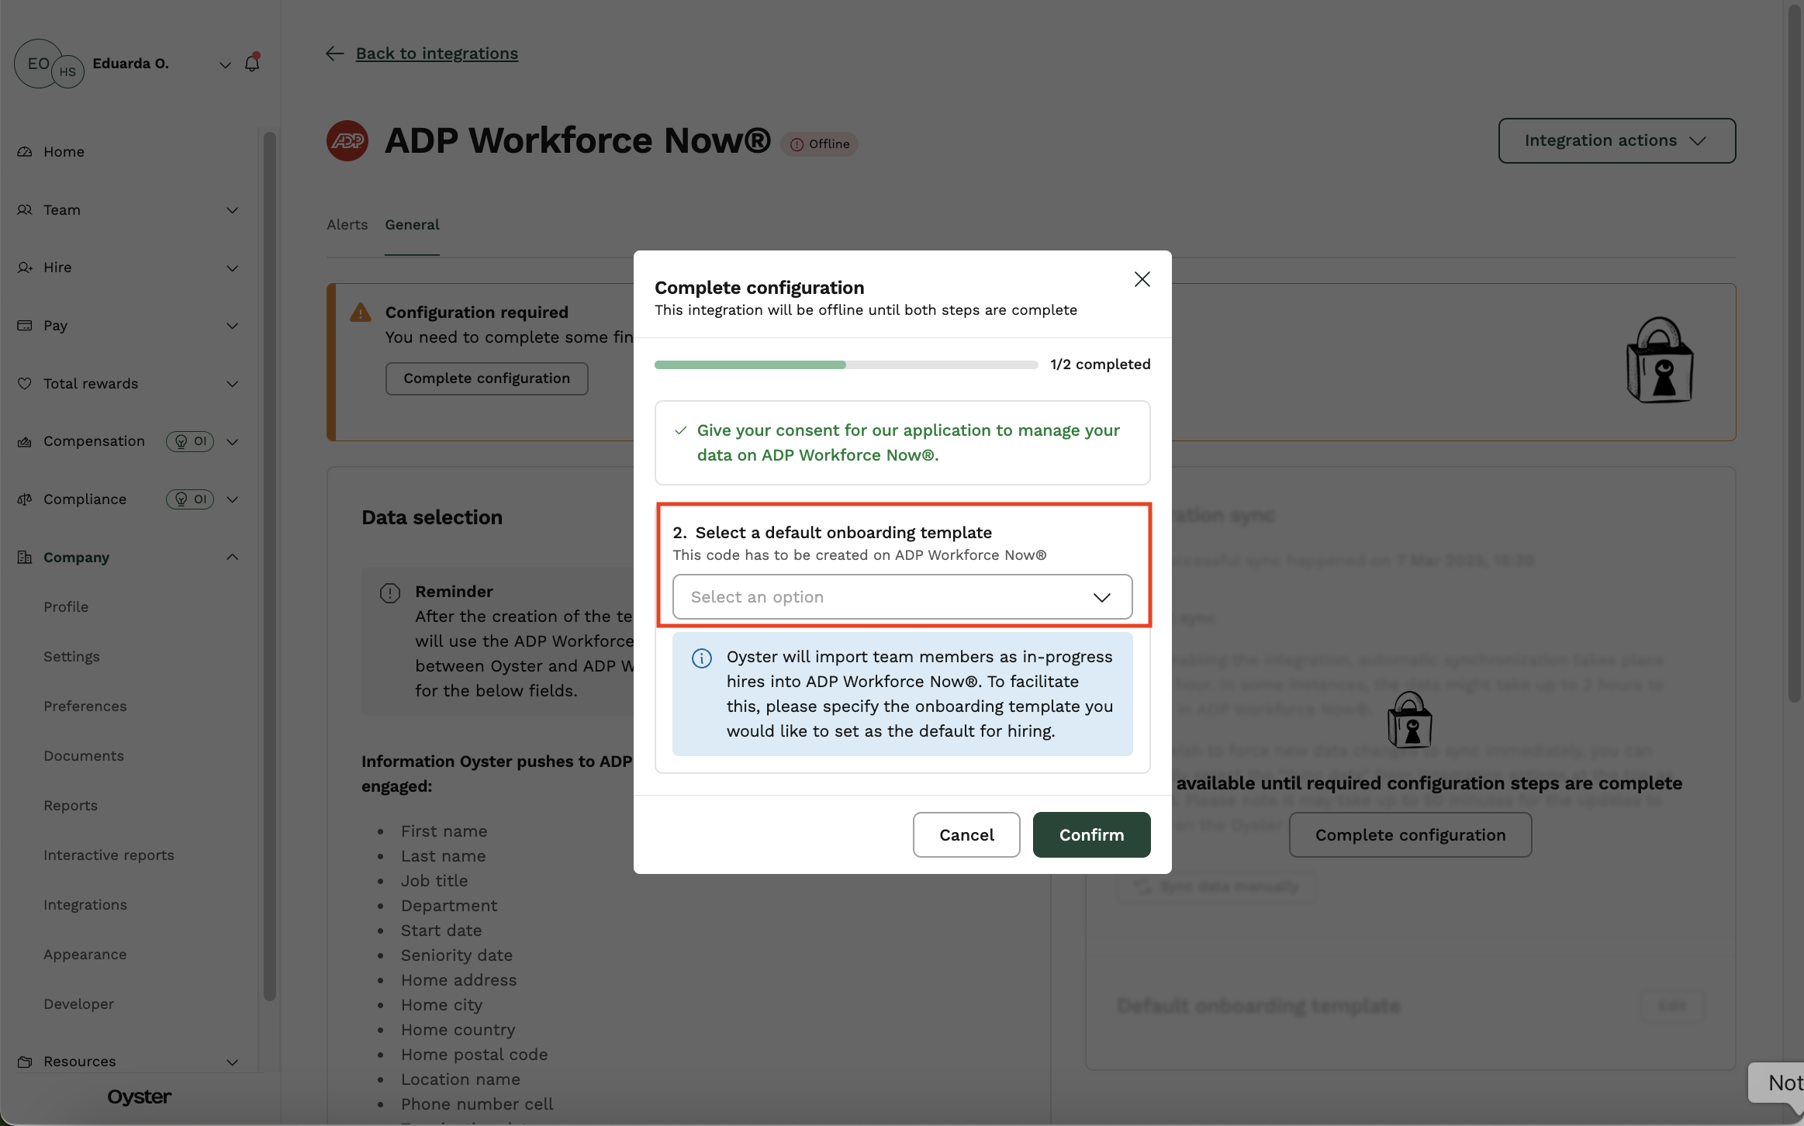Expand the user menu chevron beside Eduarda O.
The image size is (1804, 1126).
pyautogui.click(x=224, y=64)
